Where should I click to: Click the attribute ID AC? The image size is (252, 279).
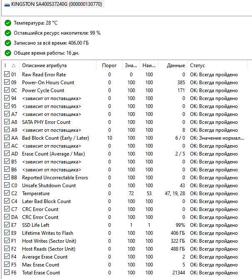tap(15, 146)
